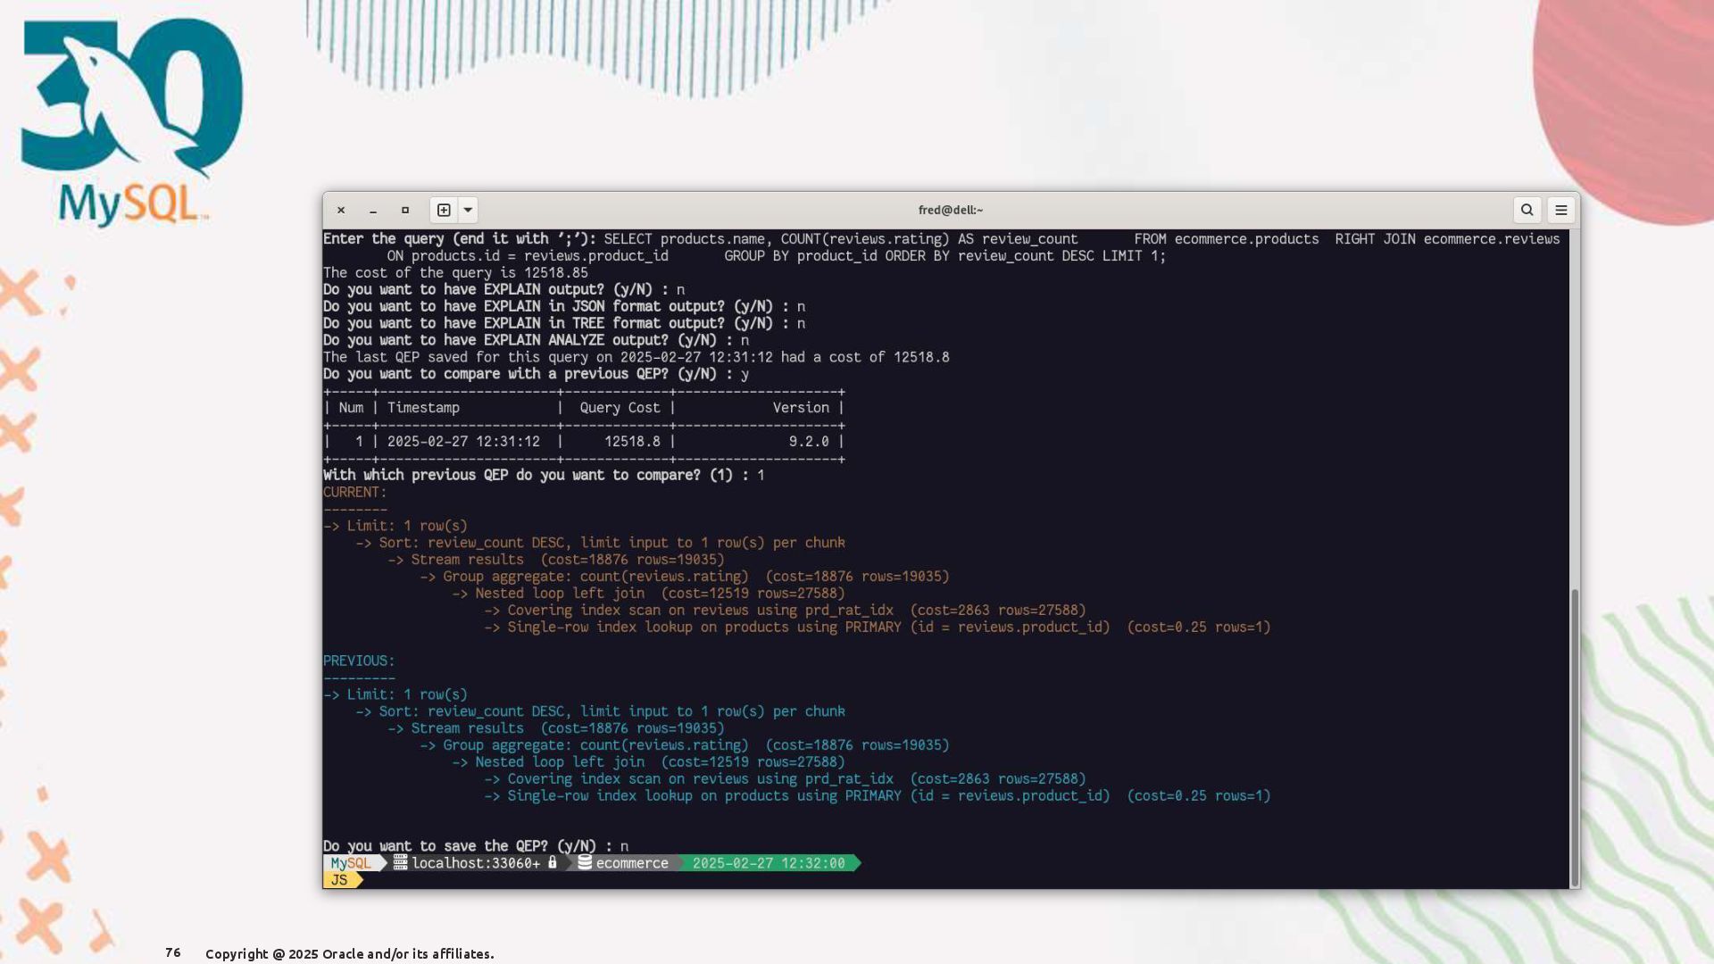Click the blue Nested loop left join line
This screenshot has height=964, width=1714.
[648, 762]
